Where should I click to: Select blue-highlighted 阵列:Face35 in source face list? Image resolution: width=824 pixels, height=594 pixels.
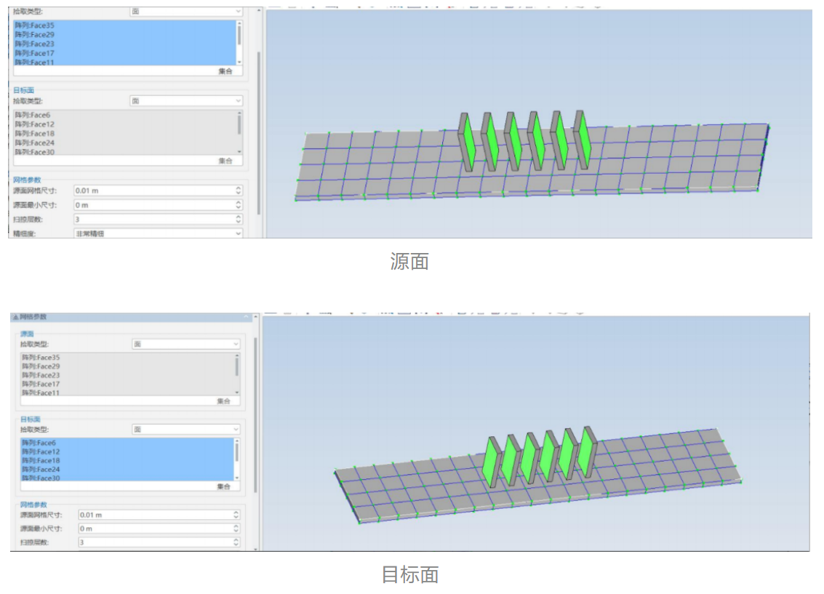tap(35, 25)
